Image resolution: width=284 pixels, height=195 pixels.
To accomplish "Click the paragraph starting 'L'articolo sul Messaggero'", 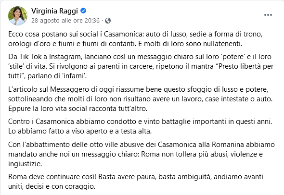I will (x=141, y=99).
